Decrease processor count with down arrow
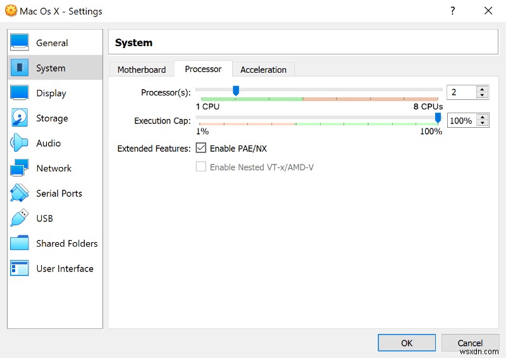Viewport: 506px width, 358px height. (x=482, y=96)
